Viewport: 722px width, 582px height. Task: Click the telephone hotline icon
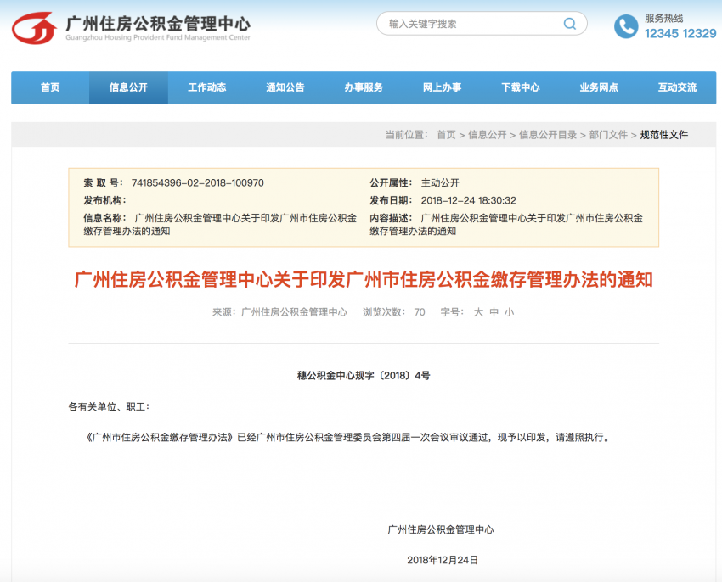[626, 24]
